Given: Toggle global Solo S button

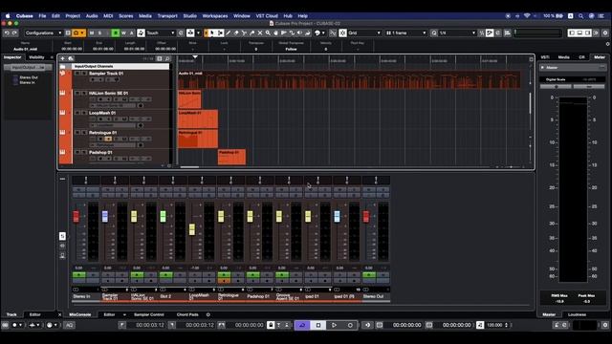Looking at the screenshot, I should [x=99, y=33].
